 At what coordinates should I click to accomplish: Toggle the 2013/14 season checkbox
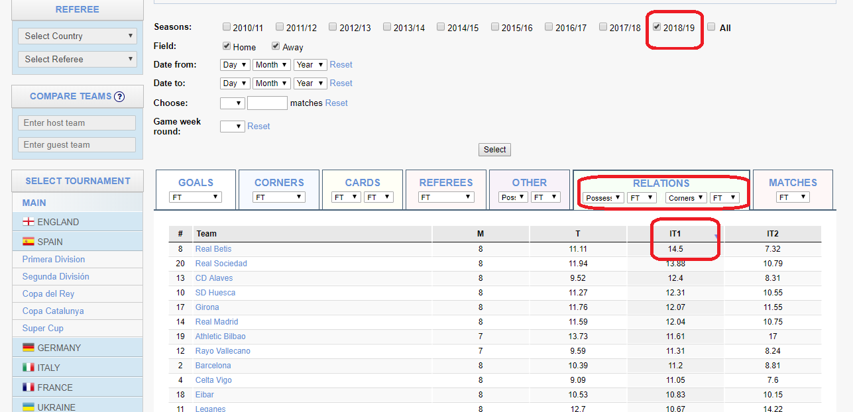point(387,27)
